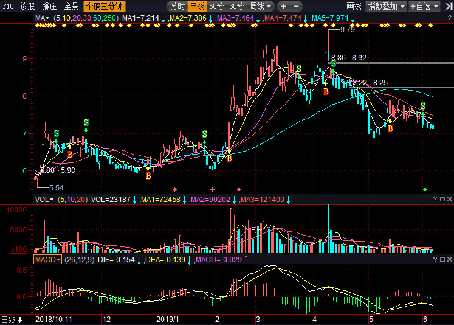
Task: Click the DIF=-0.154 value label
Action: point(117,259)
